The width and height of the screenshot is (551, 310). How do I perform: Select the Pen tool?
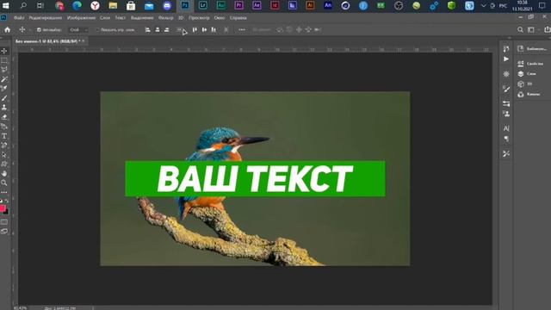coord(4,146)
